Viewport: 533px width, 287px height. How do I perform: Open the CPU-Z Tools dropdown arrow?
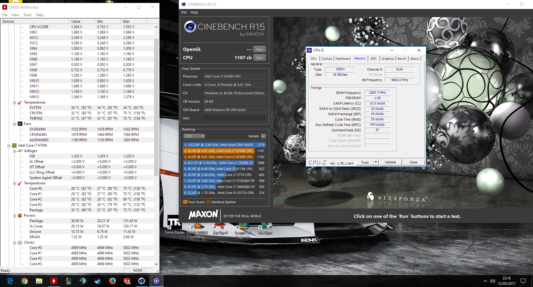click(x=376, y=162)
